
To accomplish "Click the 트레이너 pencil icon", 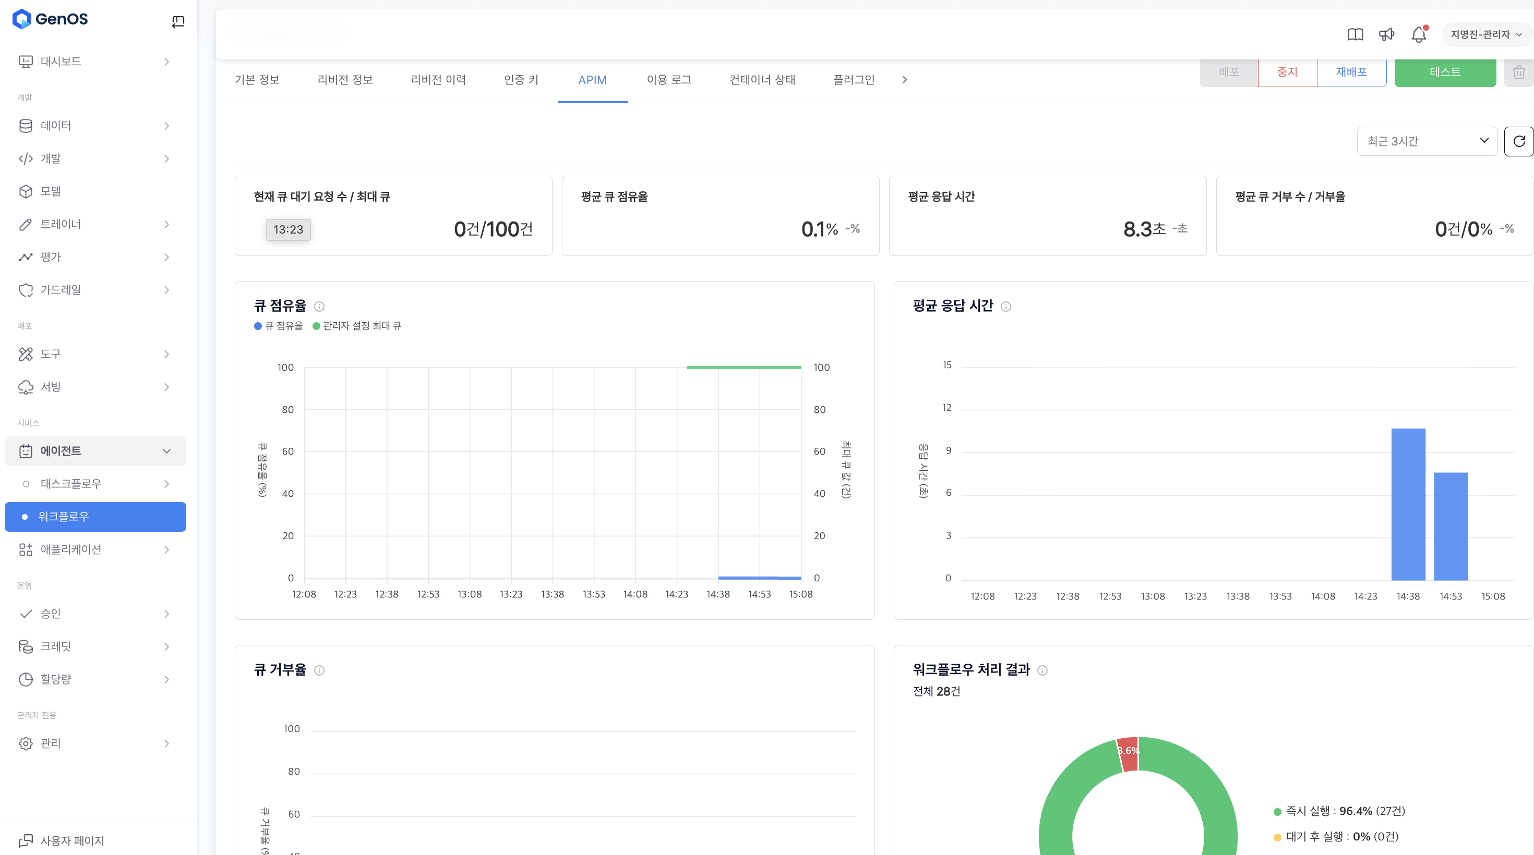I will point(26,224).
